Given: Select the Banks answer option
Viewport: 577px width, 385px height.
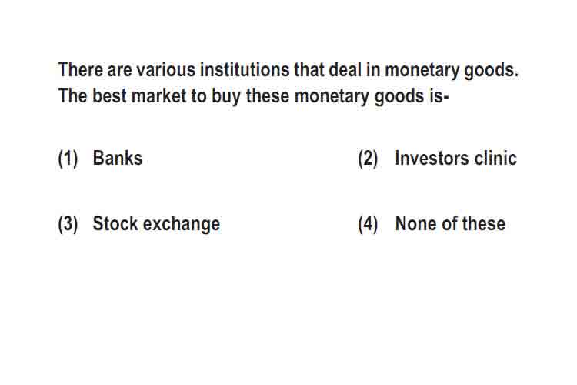Looking at the screenshot, I should tap(118, 158).
